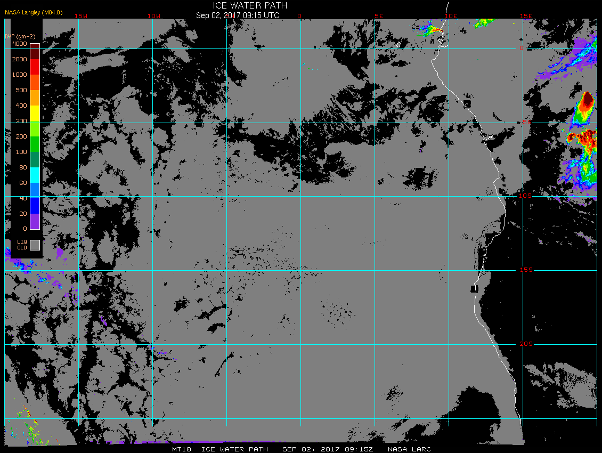The width and height of the screenshot is (602, 453).
Task: Click the '10E' longitude label
Action: click(451, 16)
